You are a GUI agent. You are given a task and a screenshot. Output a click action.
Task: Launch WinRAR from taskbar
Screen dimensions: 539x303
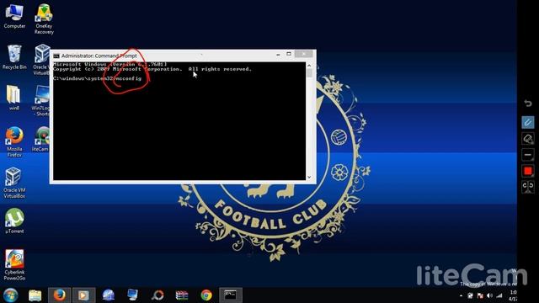pyautogui.click(x=182, y=295)
